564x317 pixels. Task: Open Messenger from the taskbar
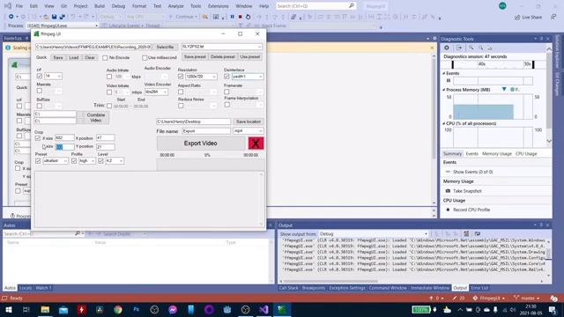[173, 309]
